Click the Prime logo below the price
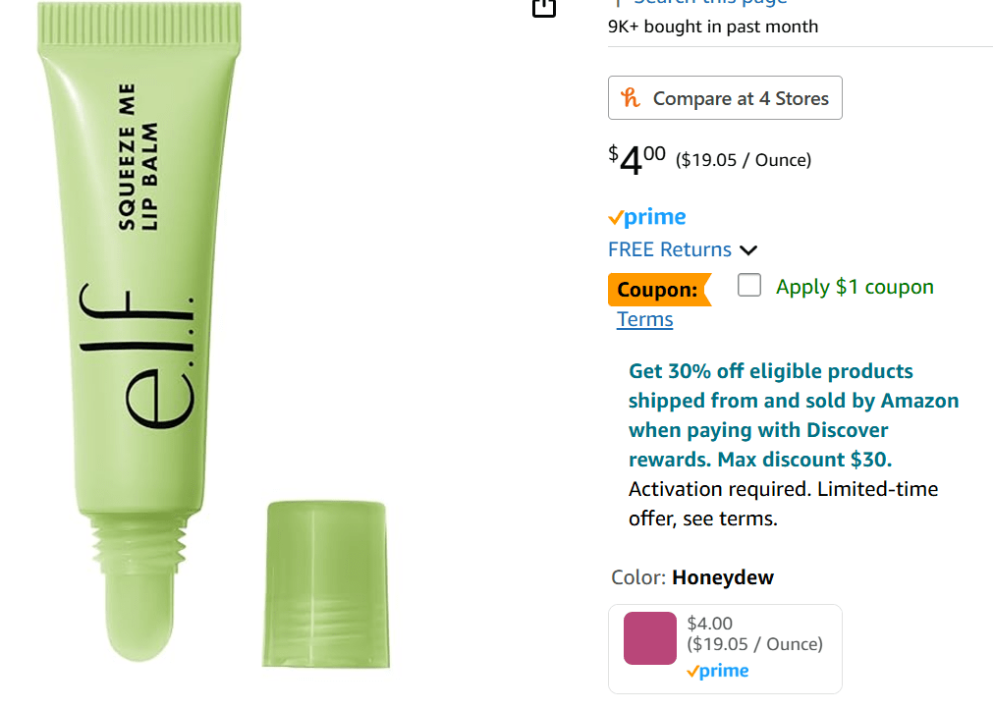This screenshot has width=994, height=710. [x=646, y=217]
